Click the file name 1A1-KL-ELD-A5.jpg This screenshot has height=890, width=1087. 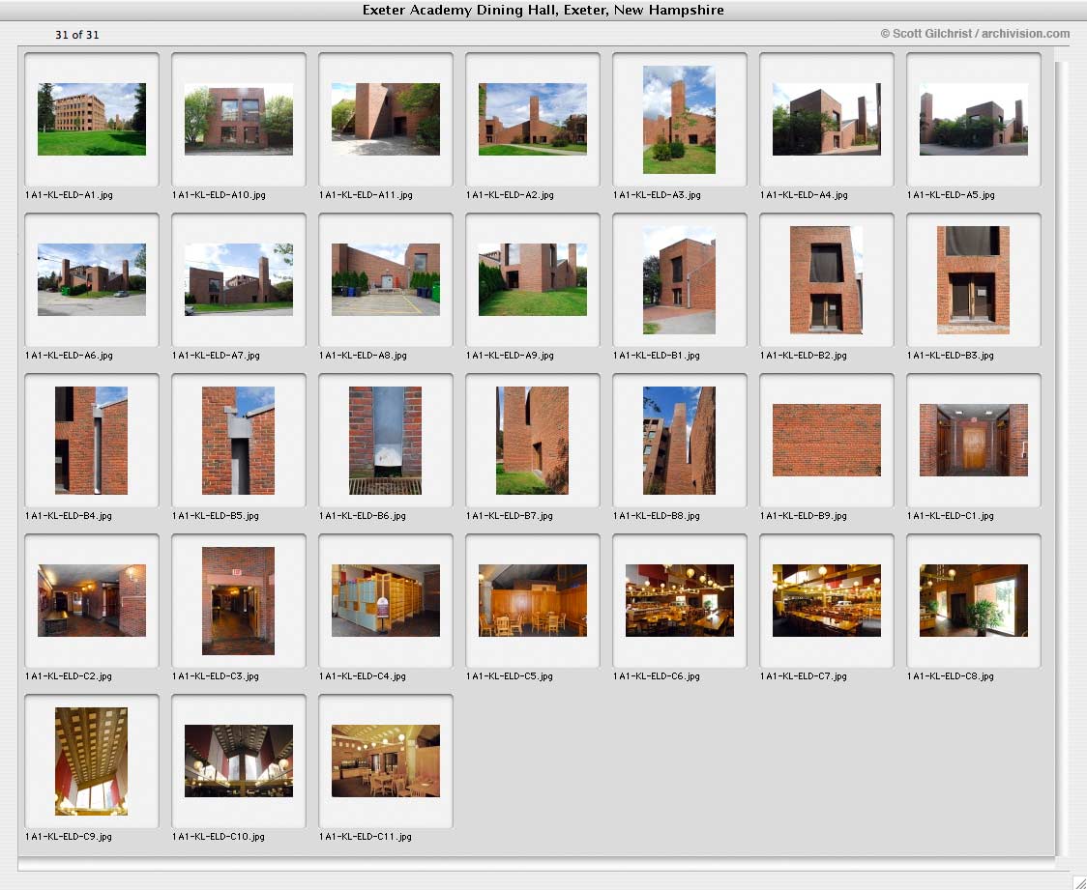pos(951,195)
